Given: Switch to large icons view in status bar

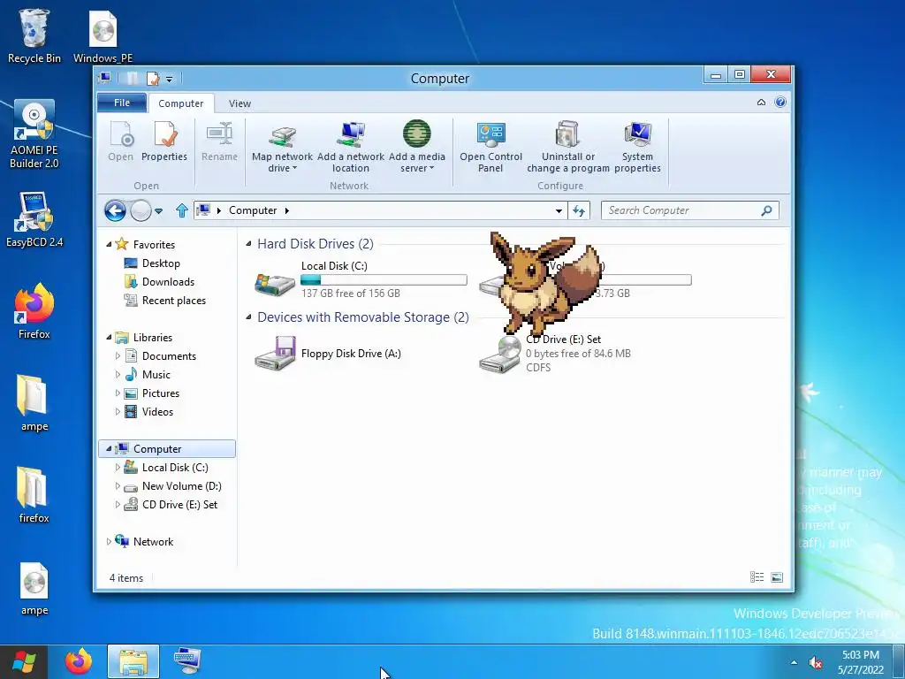Looking at the screenshot, I should click(x=777, y=576).
